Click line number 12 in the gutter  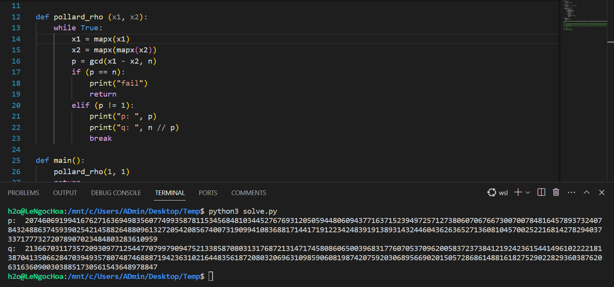[x=16, y=17]
